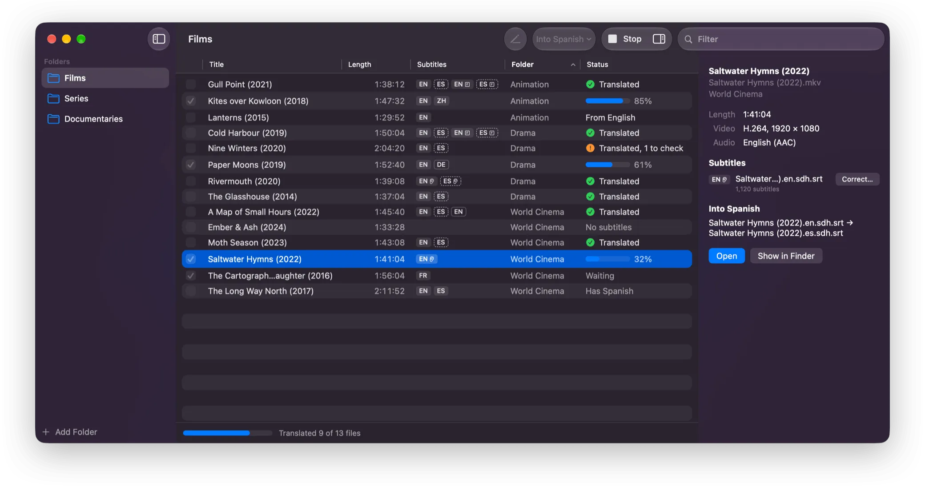Click DE subtitle badge on Paper Moons
This screenshot has height=491, width=925.
point(441,165)
